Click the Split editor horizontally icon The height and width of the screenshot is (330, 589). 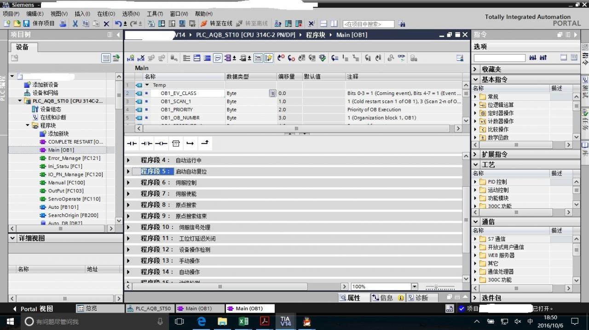323,23
